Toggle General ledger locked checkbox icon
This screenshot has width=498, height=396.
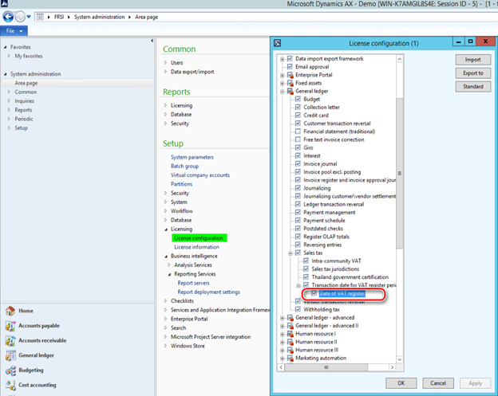(x=290, y=92)
